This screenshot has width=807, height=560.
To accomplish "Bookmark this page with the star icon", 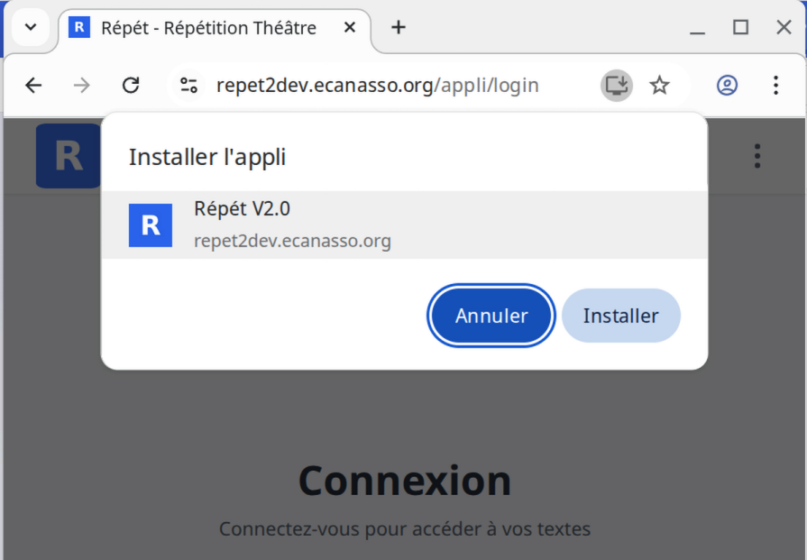I will [659, 85].
